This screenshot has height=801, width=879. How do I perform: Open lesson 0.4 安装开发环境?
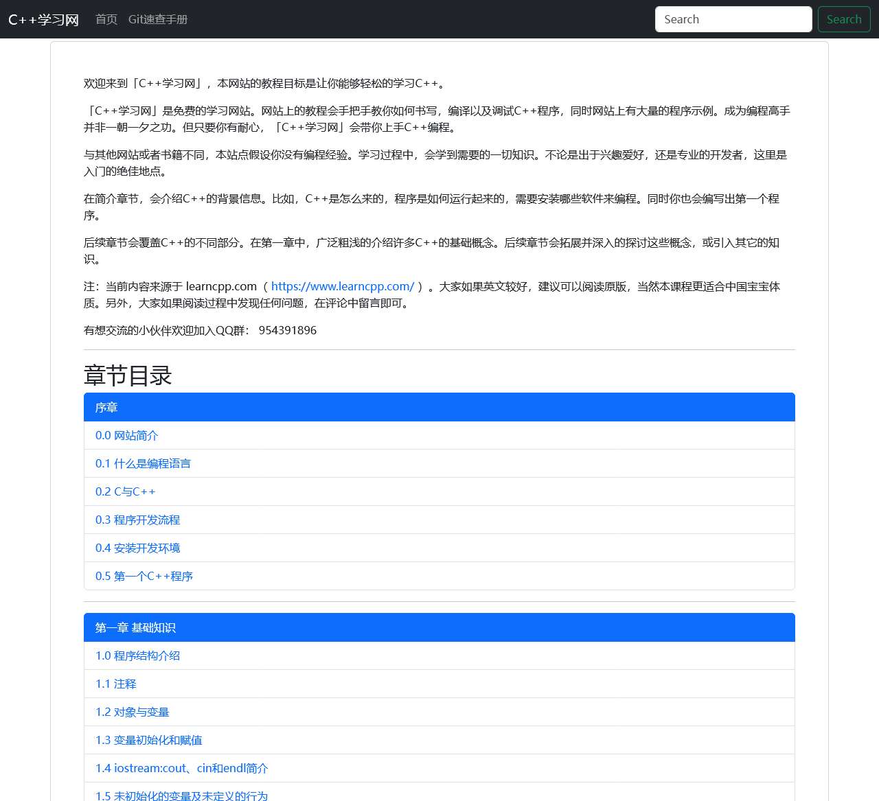[137, 548]
